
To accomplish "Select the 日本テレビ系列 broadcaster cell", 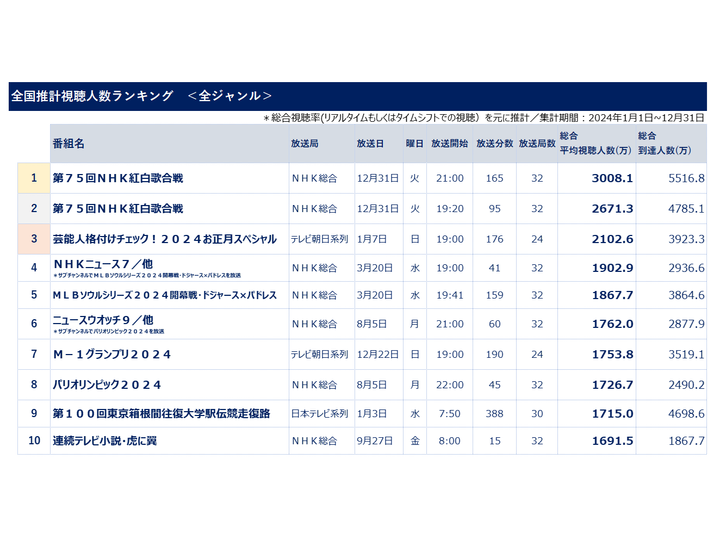I will click(x=319, y=414).
